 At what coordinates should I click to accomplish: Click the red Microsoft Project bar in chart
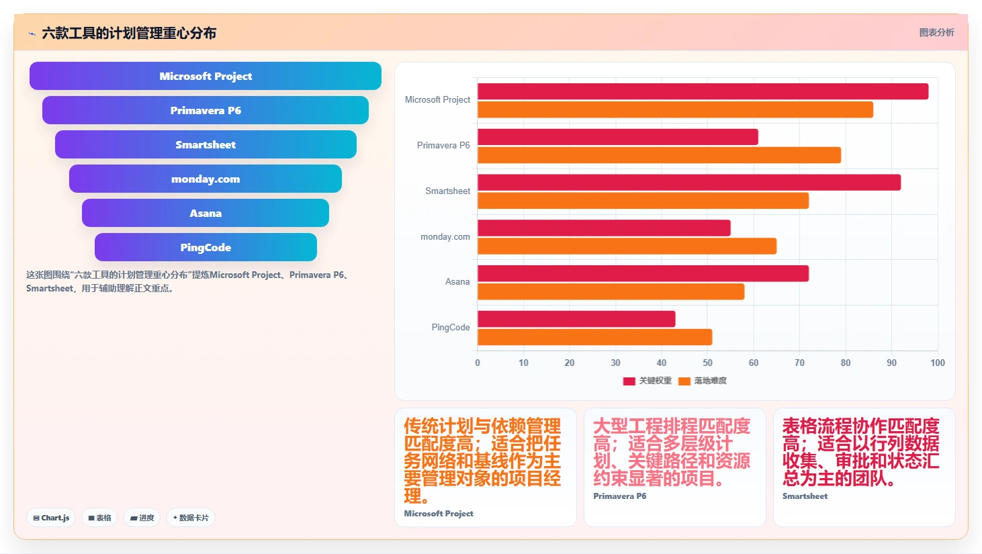pos(703,91)
